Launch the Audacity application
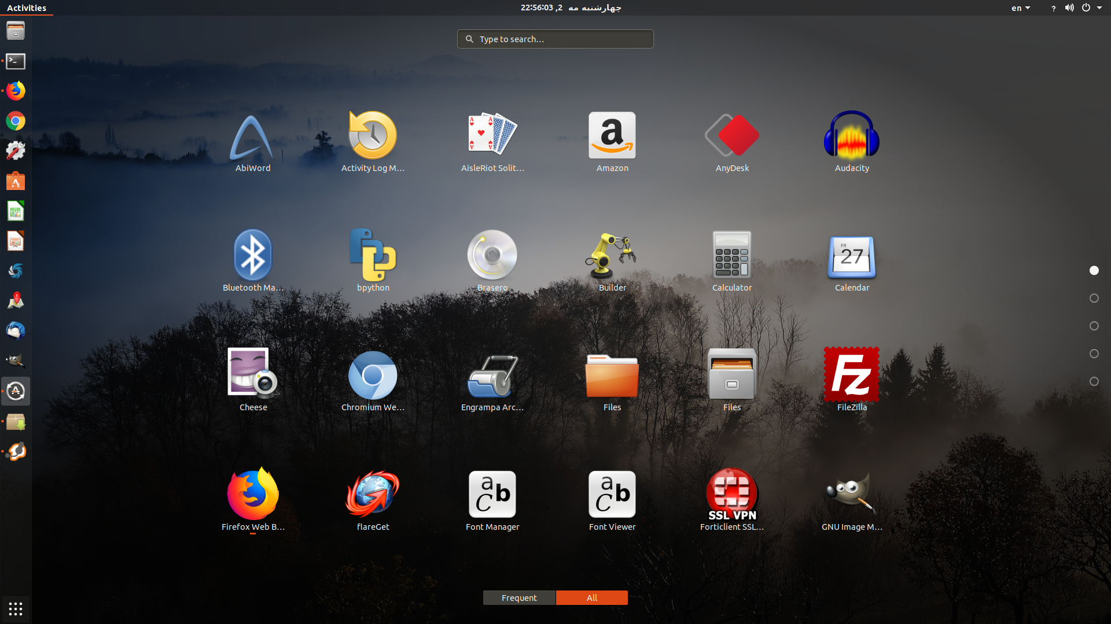This screenshot has height=624, width=1111. coord(851,136)
